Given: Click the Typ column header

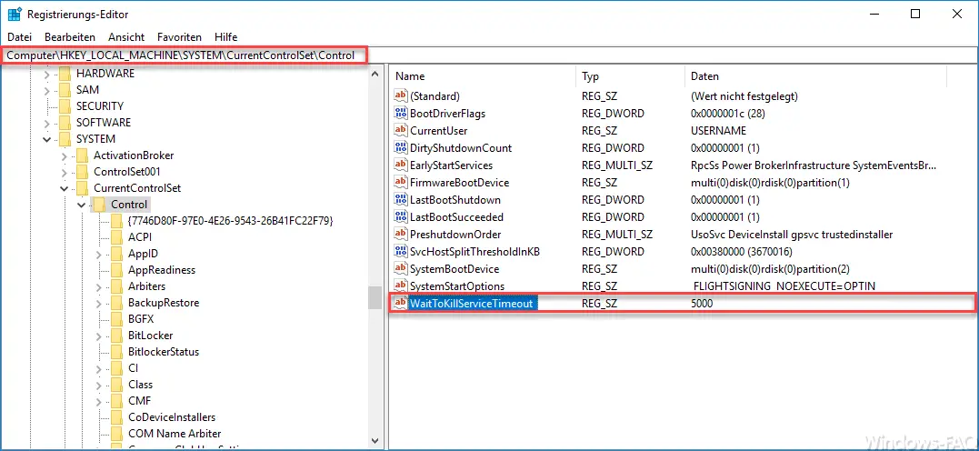Looking at the screenshot, I should [630, 76].
